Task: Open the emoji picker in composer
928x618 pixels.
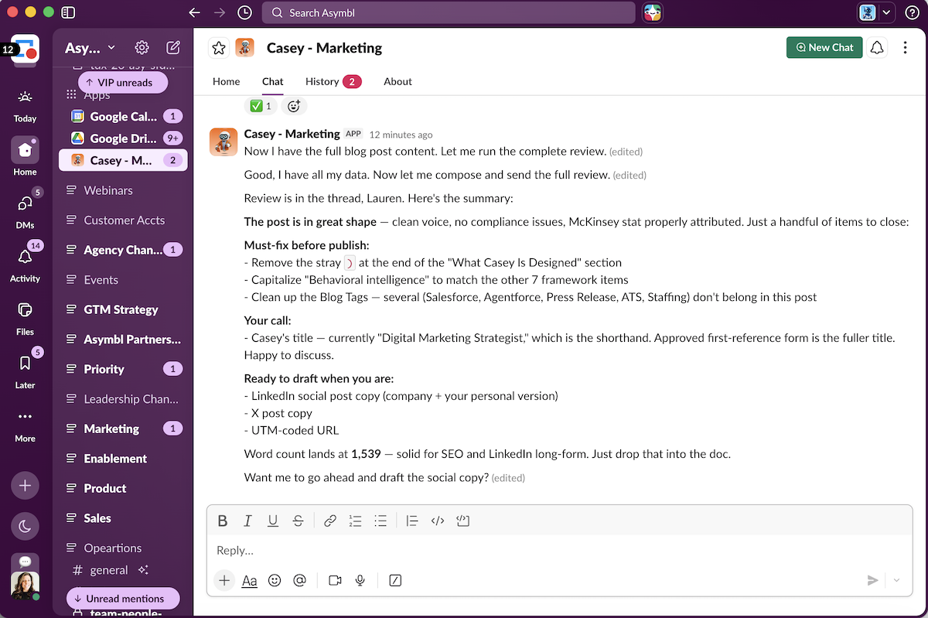Action: coord(275,580)
